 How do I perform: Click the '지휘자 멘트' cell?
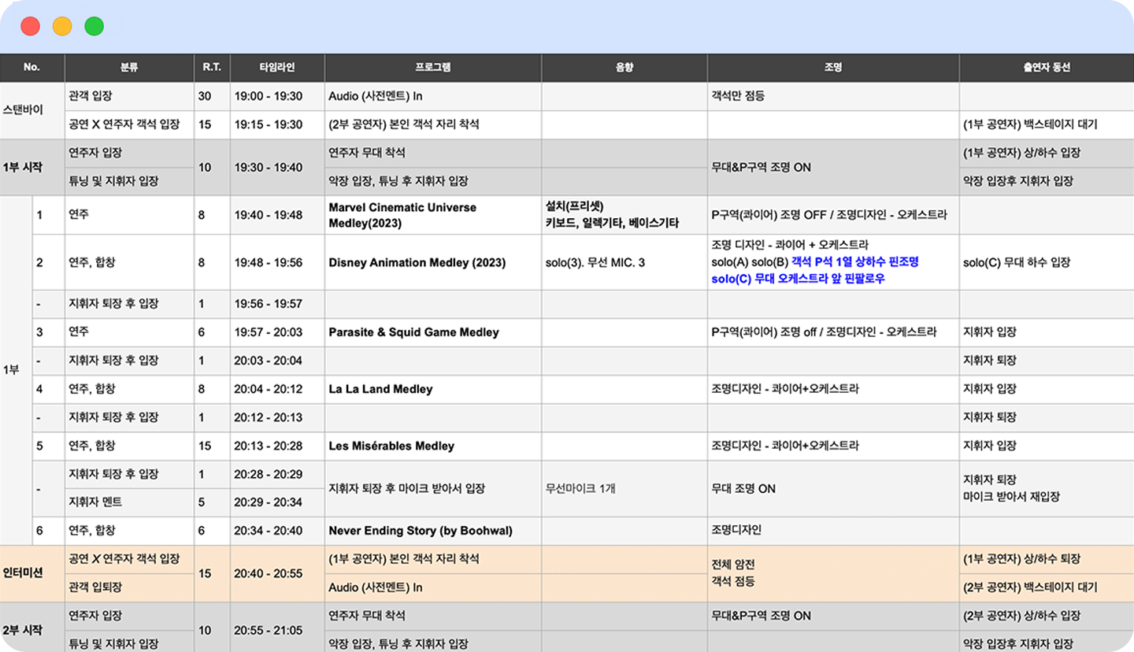pos(129,502)
